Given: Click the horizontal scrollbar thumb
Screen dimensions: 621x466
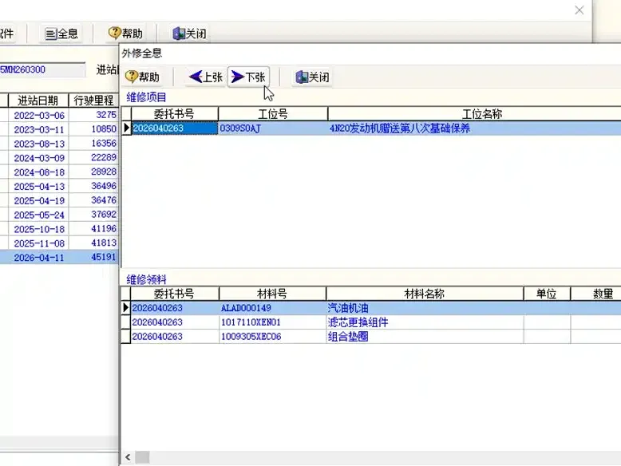Looking at the screenshot, I should pyautogui.click(x=143, y=457).
